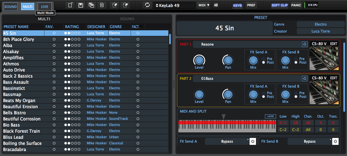The width and height of the screenshot is (347, 156).
Task: Select the Black Forest Train preset
Action: [x=85, y=131]
